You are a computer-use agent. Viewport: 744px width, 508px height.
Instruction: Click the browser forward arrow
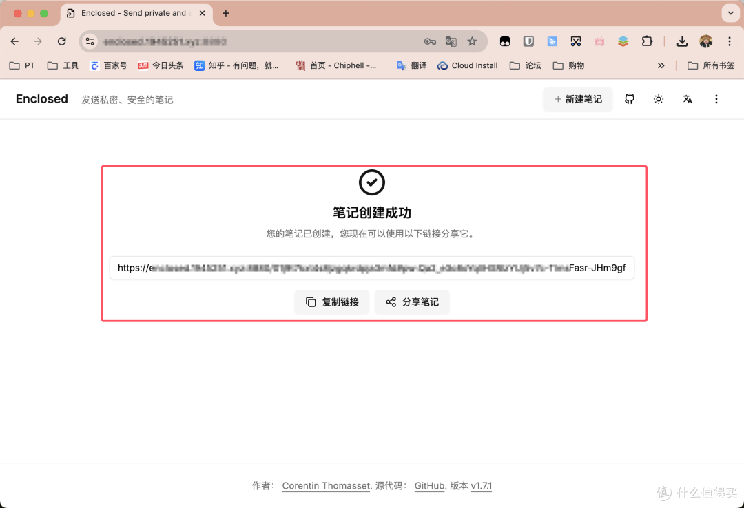coord(38,42)
